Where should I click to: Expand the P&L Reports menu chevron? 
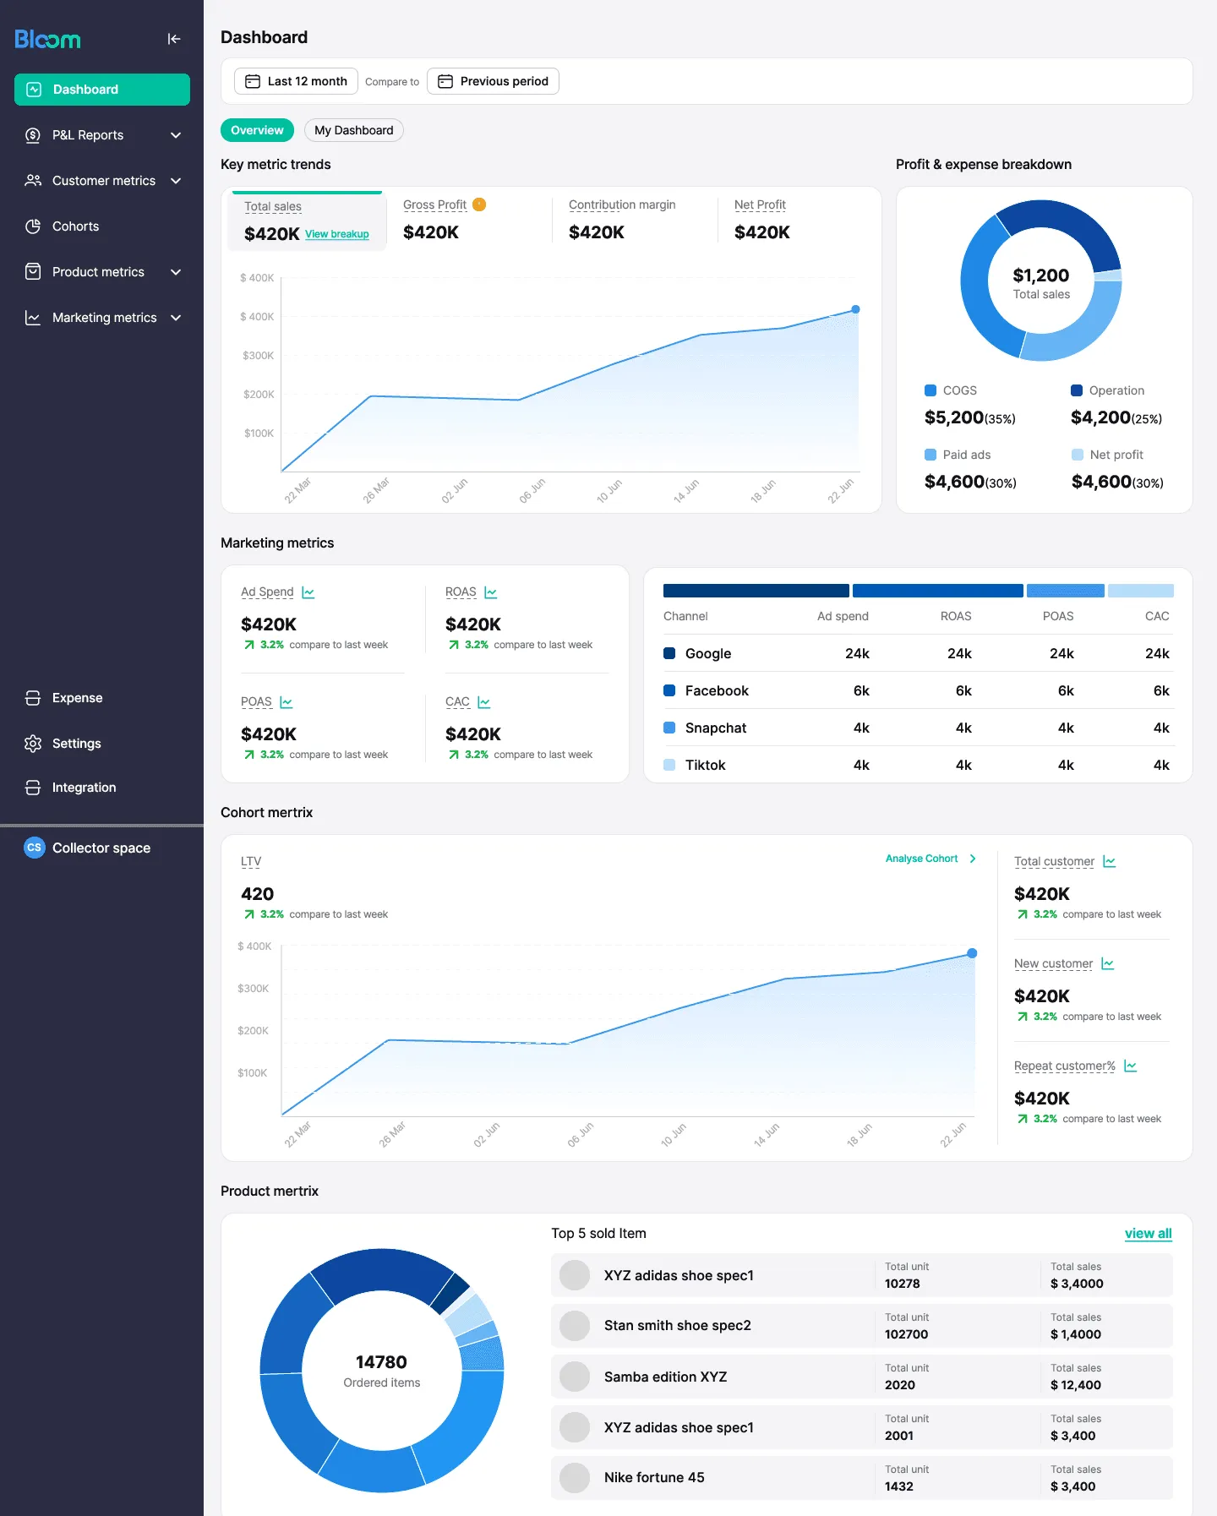click(x=176, y=135)
